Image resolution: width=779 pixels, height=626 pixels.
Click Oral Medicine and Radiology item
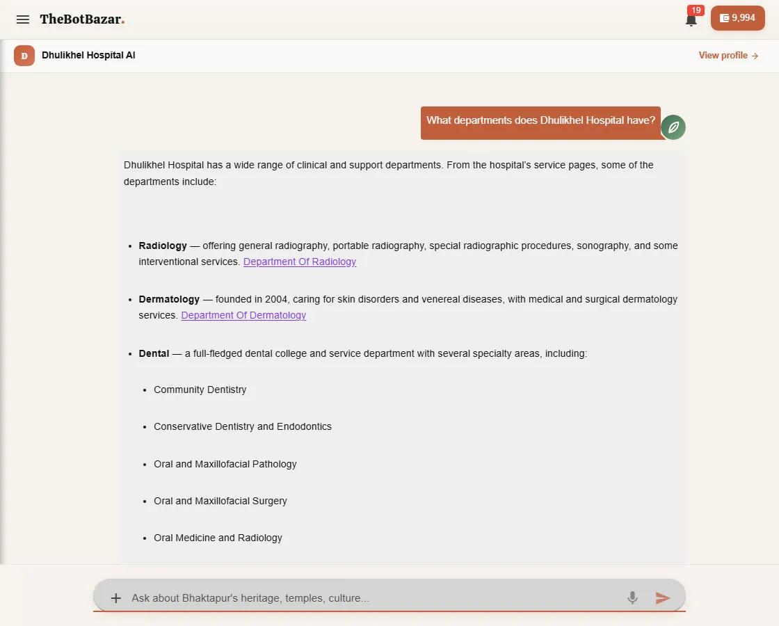pyautogui.click(x=218, y=538)
